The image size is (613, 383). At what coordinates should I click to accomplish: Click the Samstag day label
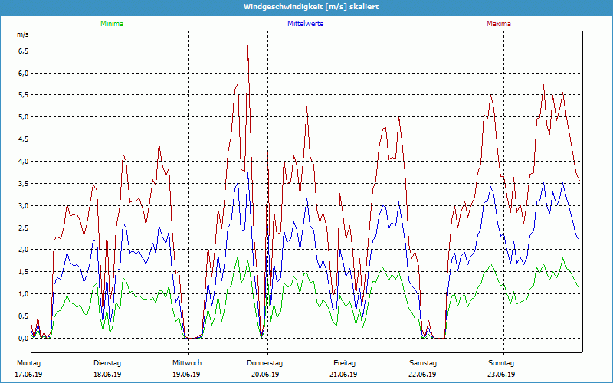[x=423, y=363]
